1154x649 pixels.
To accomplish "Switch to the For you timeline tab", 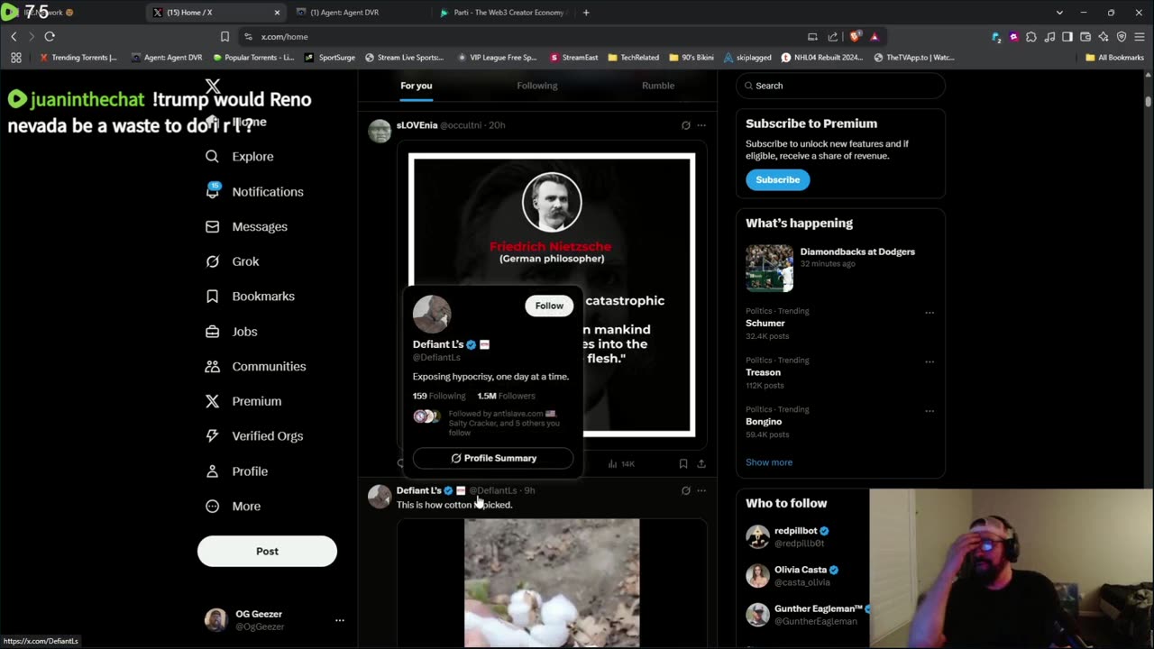I will [417, 86].
